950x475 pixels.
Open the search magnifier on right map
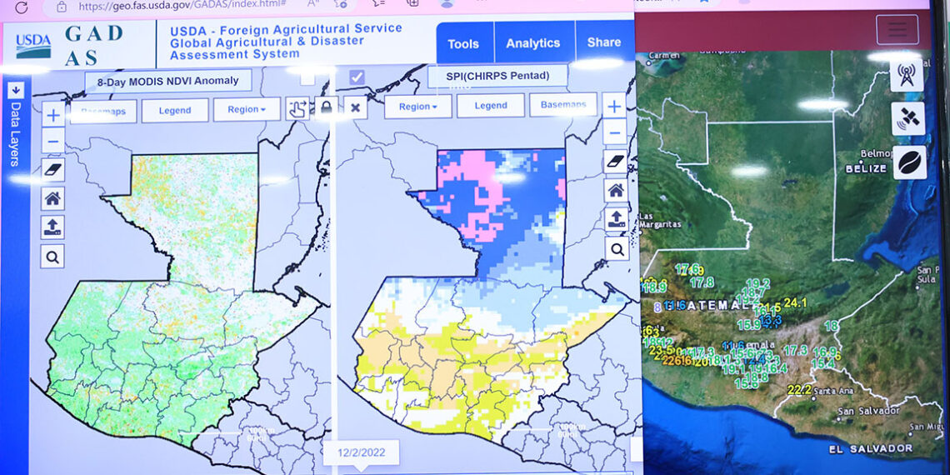(x=616, y=248)
